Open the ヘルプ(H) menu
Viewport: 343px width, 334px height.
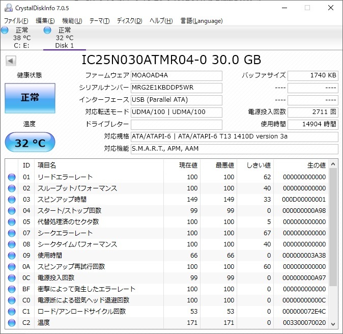click(161, 21)
